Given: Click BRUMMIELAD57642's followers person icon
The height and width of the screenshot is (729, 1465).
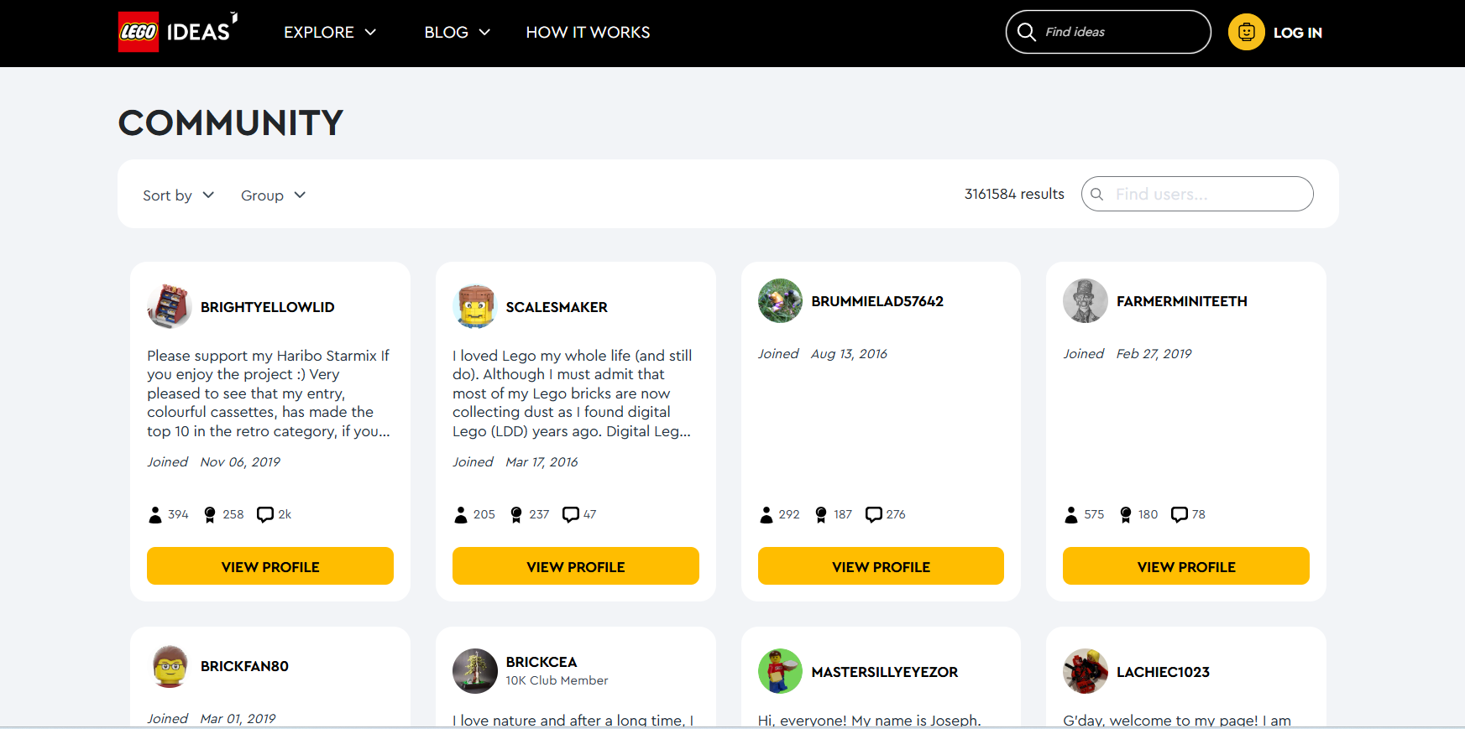Looking at the screenshot, I should [x=767, y=514].
